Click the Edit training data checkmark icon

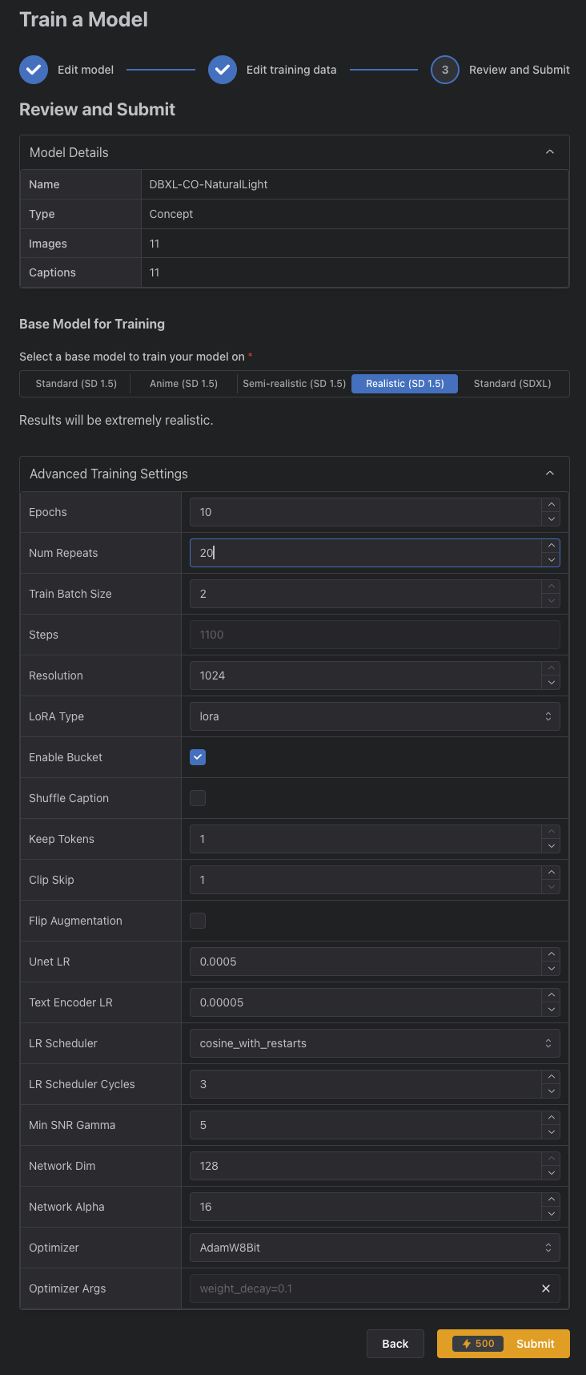tap(223, 70)
